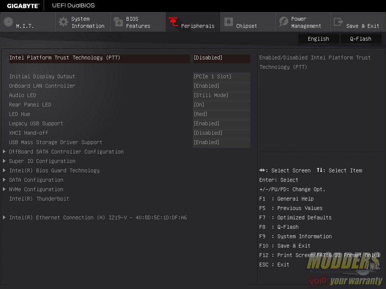This screenshot has height=289, width=386.
Task: Click the F7 Optimized Defaults hint
Action: click(296, 218)
